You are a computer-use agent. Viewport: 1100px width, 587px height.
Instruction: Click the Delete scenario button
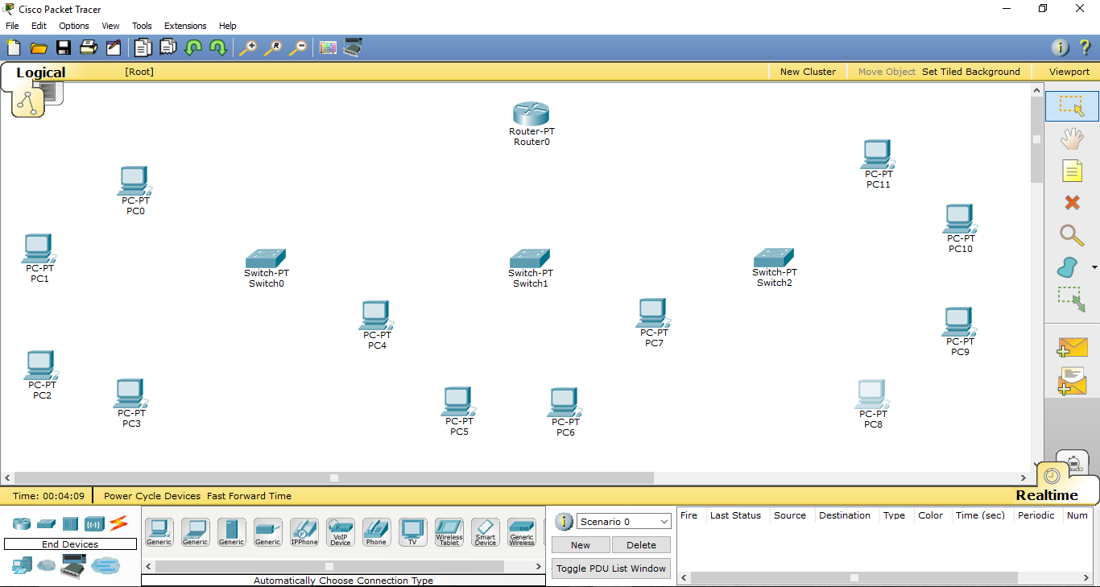click(x=641, y=545)
